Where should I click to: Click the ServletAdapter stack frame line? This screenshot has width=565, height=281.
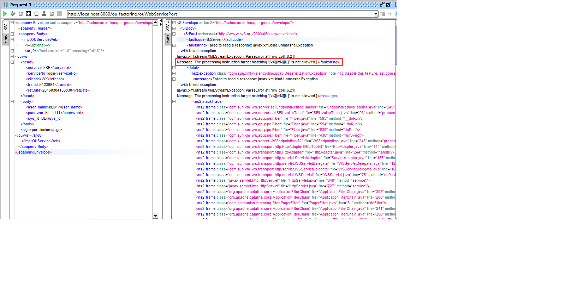pos(296,158)
